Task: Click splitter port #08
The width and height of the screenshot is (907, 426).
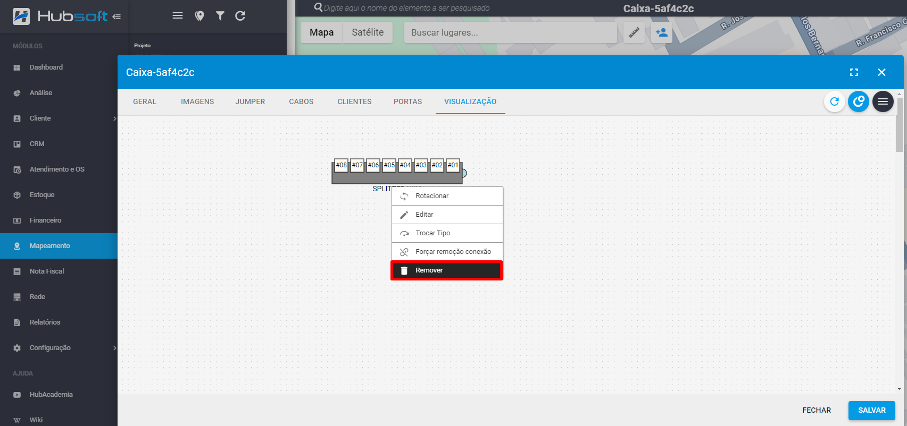Action: (342, 165)
